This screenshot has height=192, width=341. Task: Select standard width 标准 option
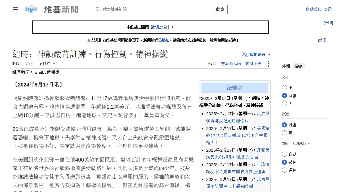[284, 125]
